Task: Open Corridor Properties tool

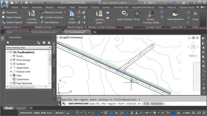Action: [32, 17]
